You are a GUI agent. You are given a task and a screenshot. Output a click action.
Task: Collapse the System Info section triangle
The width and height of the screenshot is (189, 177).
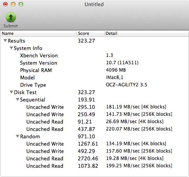[11, 48]
